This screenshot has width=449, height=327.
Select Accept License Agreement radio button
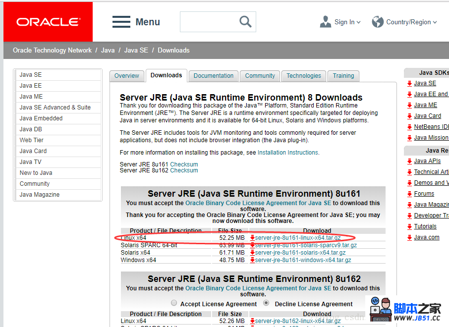point(174,303)
